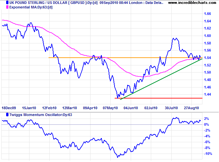This screenshot has height=162, width=219.
Task: Click the blue Twiggs Momentum legend swatch
Action: pyautogui.click(x=7, y=115)
